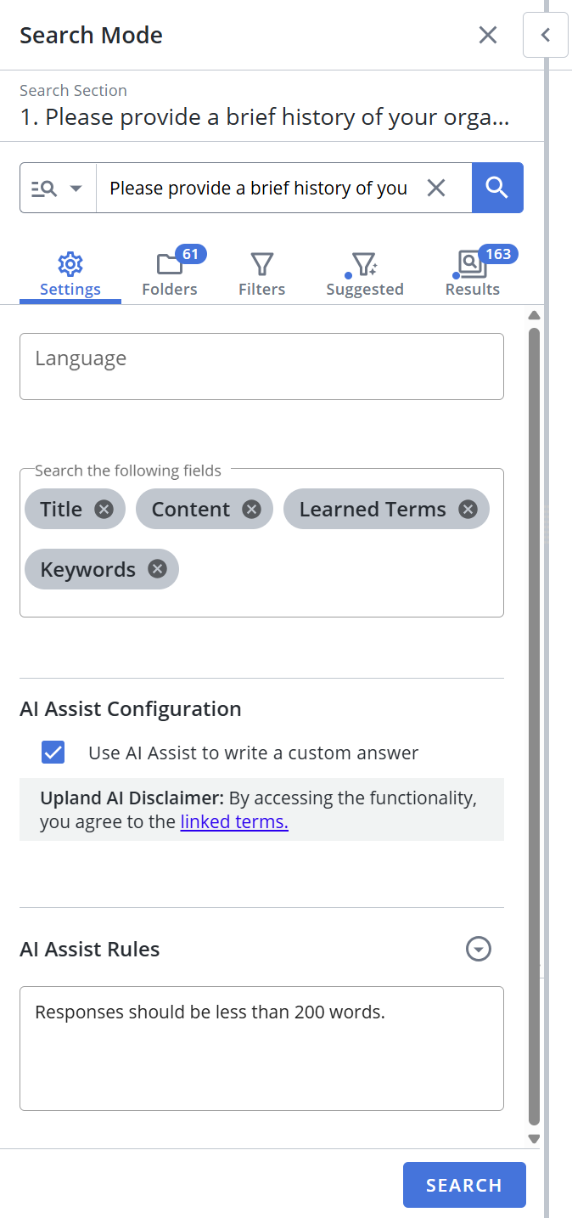Close the Search Mode panel

pos(488,35)
